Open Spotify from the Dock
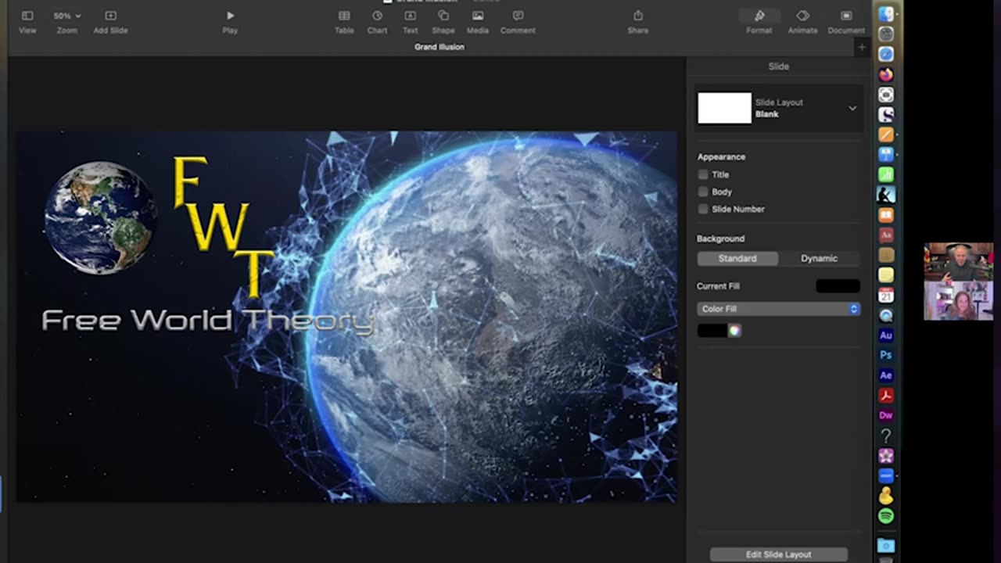The width and height of the screenshot is (1001, 563). click(886, 516)
